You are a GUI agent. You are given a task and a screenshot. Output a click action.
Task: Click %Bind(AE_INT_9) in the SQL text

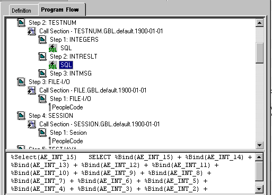tap(109, 173)
